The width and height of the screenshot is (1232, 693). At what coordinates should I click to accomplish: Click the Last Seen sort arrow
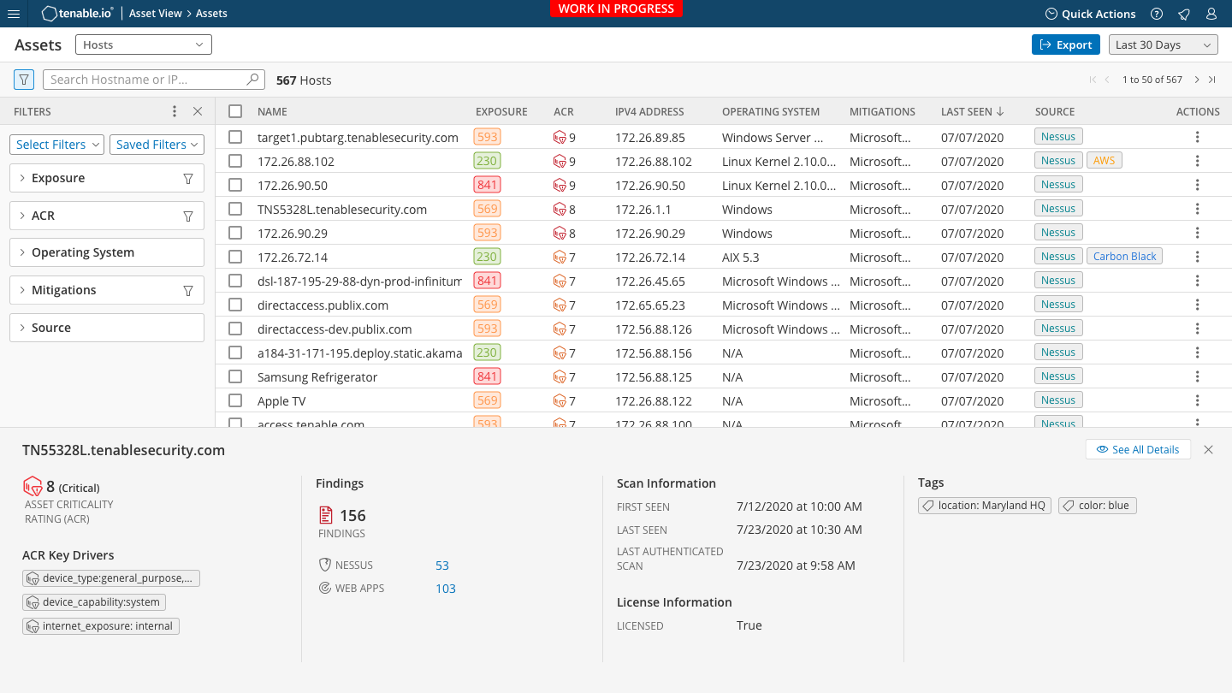tap(1000, 111)
